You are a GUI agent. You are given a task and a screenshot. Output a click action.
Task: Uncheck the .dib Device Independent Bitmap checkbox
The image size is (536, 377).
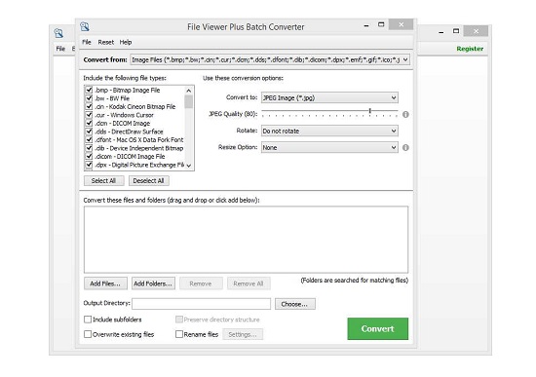[x=89, y=148]
